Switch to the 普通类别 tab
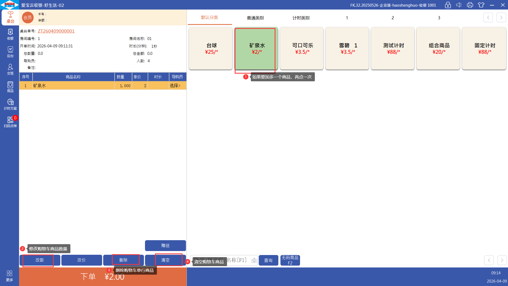This screenshot has height=286, width=508. coord(255,18)
